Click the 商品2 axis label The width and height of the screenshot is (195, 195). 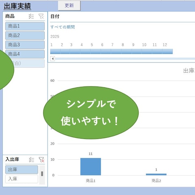(156, 181)
